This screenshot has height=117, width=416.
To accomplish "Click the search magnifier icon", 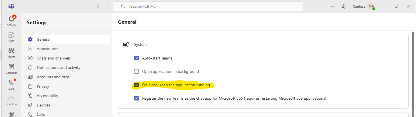I will (123, 6).
